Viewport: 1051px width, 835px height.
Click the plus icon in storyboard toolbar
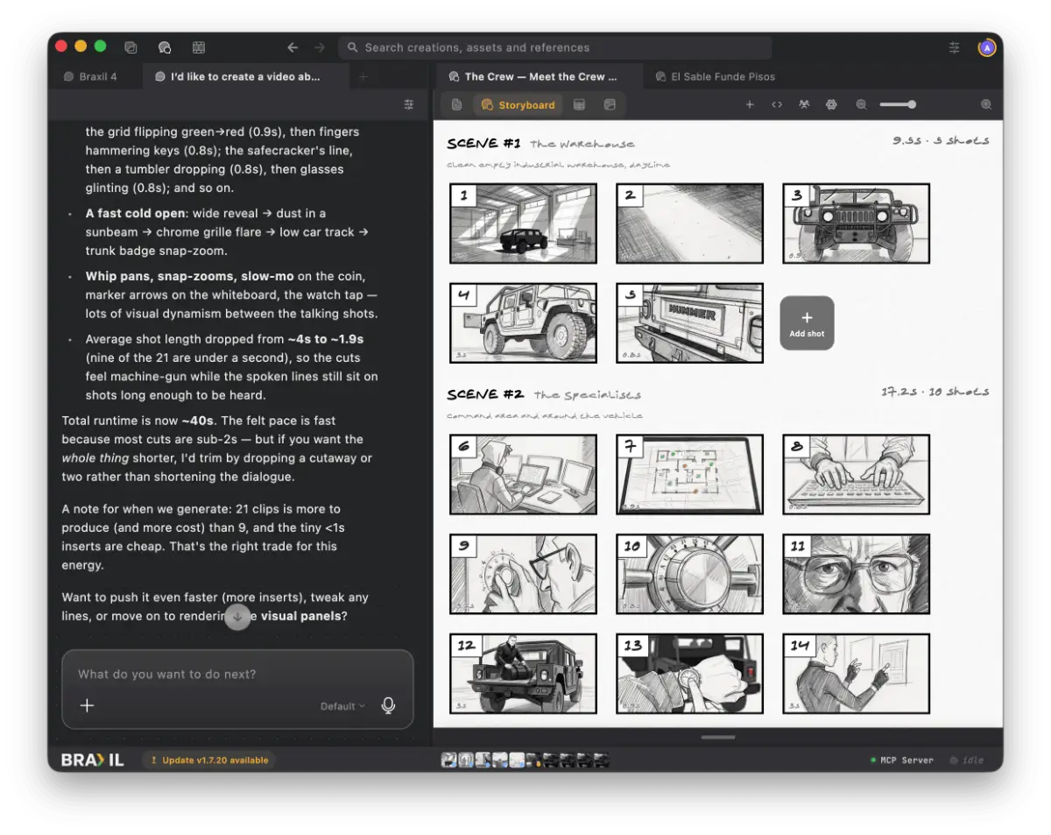click(750, 104)
